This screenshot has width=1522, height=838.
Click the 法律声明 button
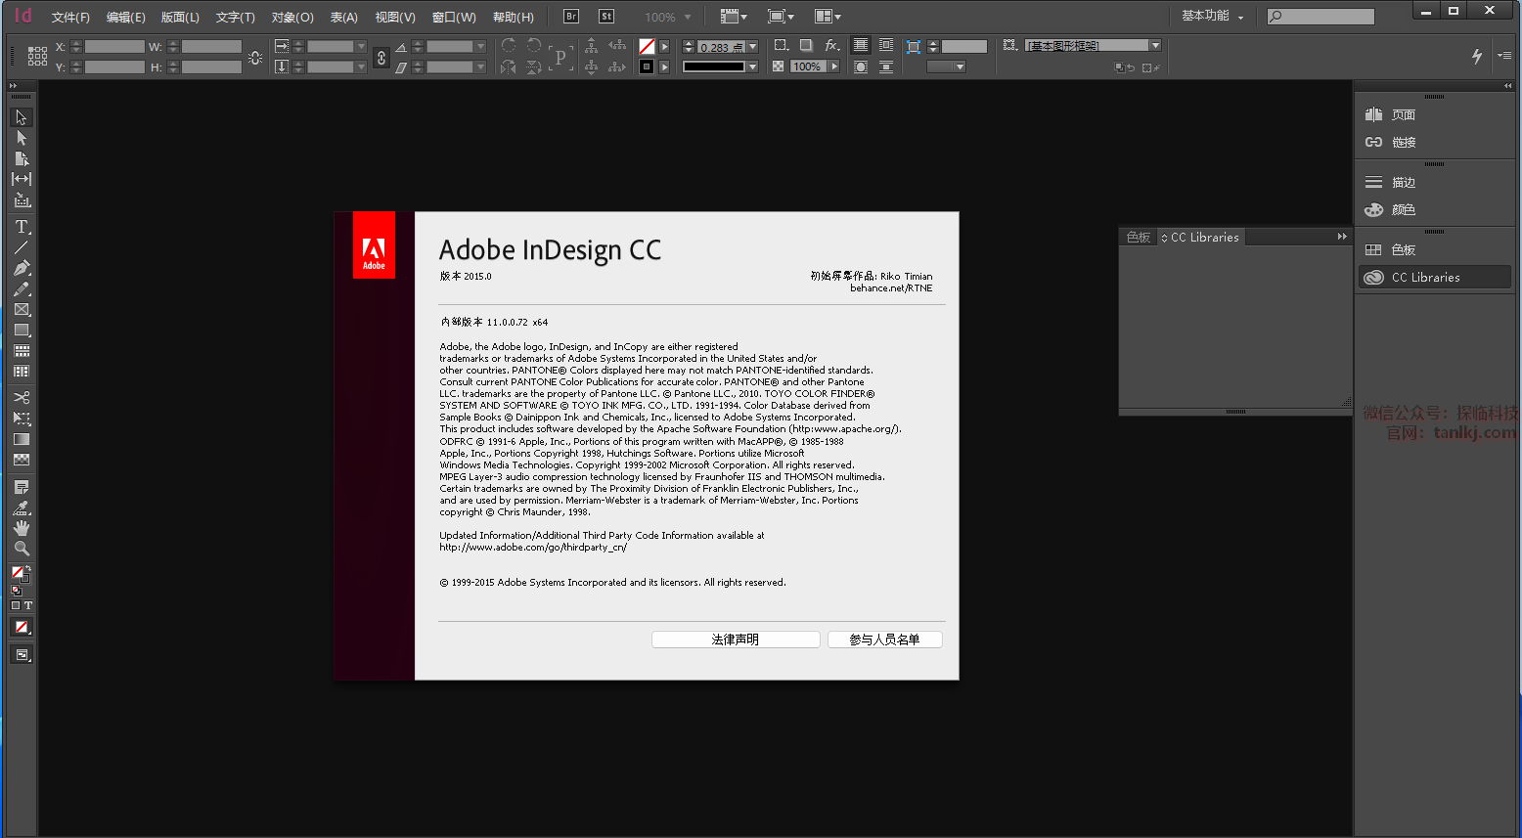(x=736, y=640)
